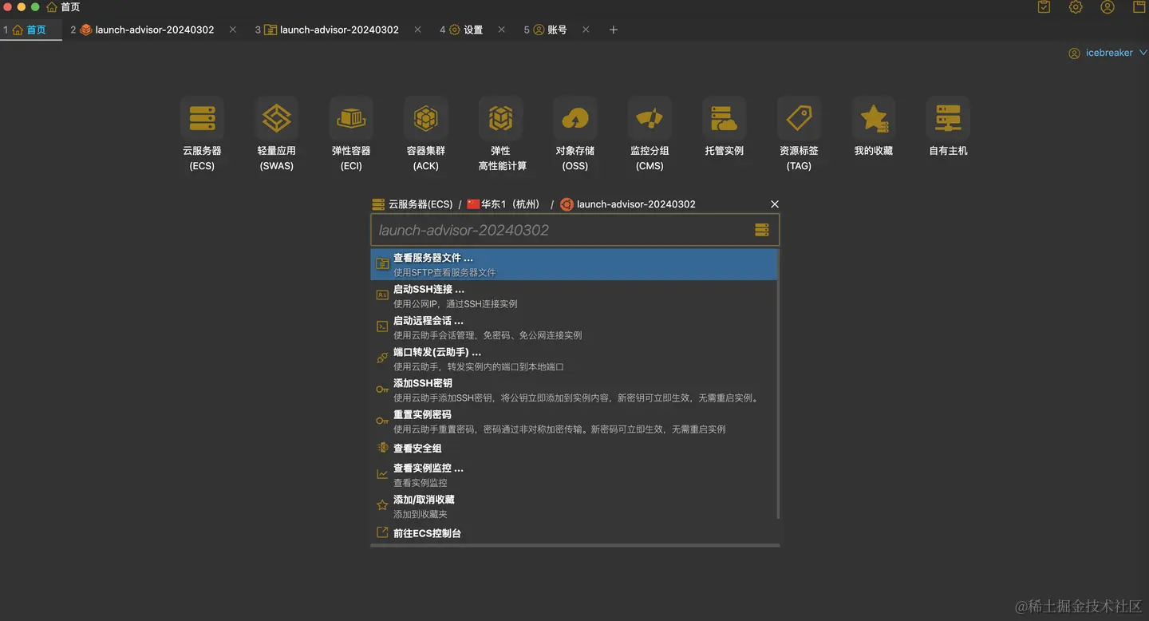Viewport: 1149px width, 621px height.
Task: Open the 弹性容器 (ECI) icon
Action: point(351,118)
